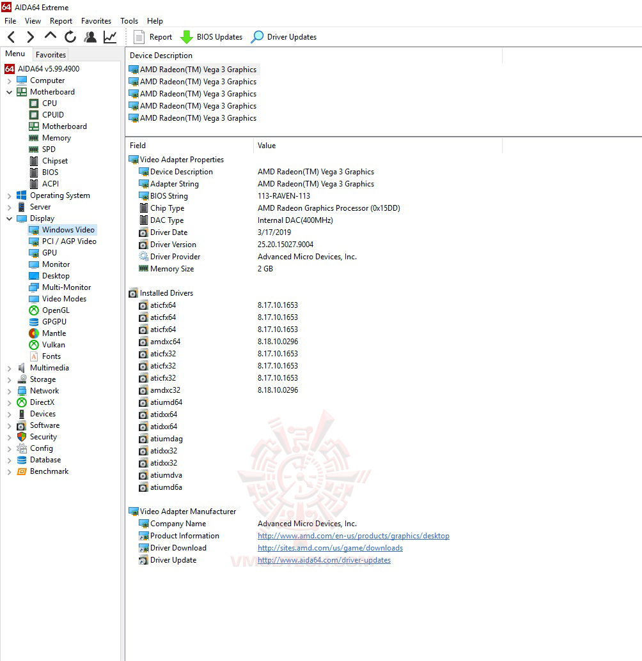
Task: Open the graph chart toolbar icon
Action: [110, 37]
